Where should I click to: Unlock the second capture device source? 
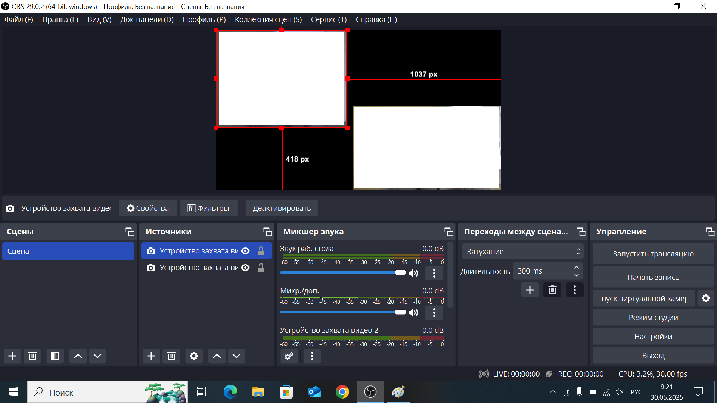pos(261,268)
